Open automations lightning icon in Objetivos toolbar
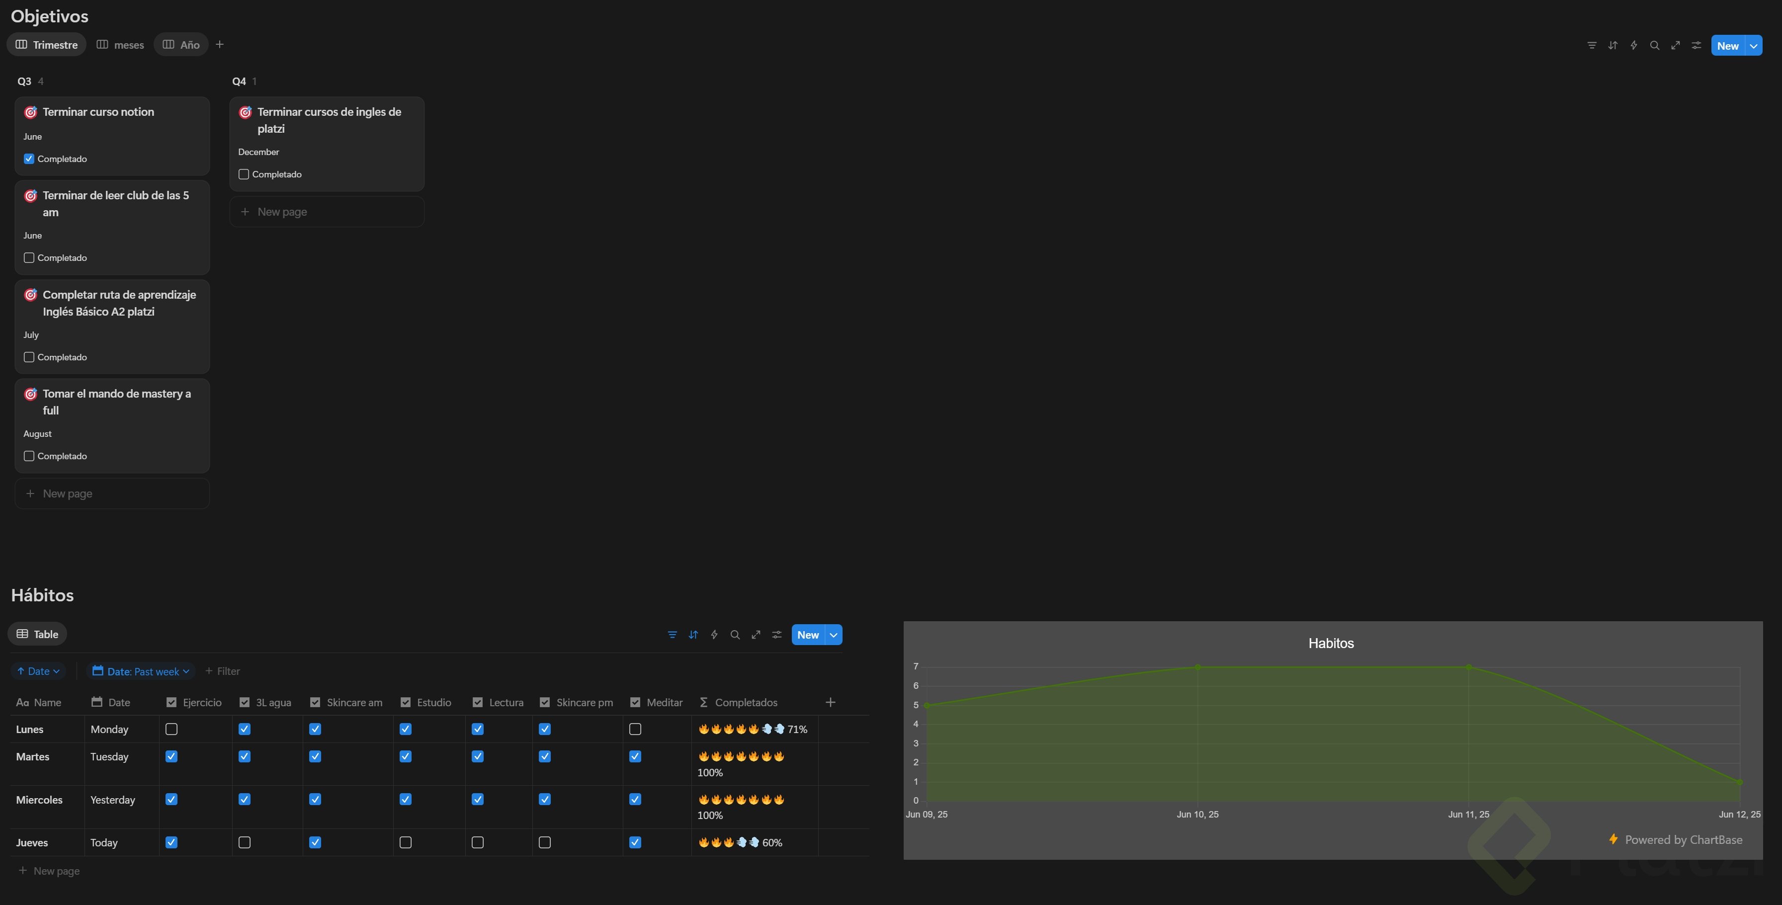This screenshot has width=1782, height=905. (x=1633, y=46)
